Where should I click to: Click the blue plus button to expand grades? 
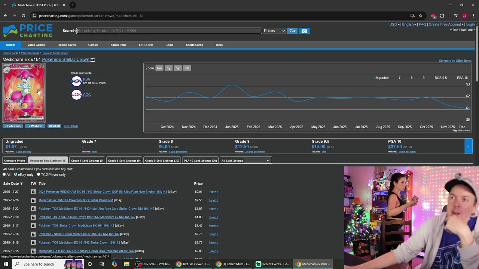click(468, 146)
